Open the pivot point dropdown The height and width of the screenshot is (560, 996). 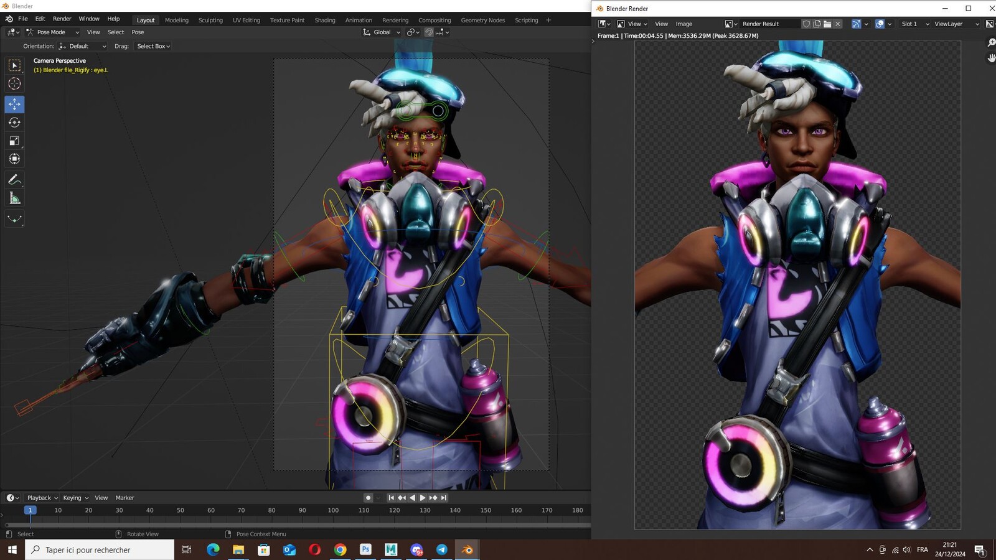point(413,32)
